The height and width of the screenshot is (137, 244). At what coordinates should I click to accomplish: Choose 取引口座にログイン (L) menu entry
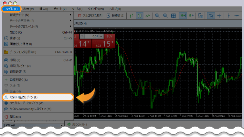pyautogui.click(x=38, y=97)
